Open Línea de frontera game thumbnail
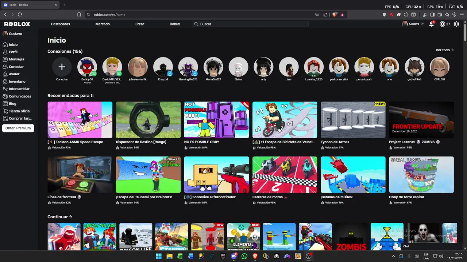The image size is (467, 262). [x=80, y=175]
